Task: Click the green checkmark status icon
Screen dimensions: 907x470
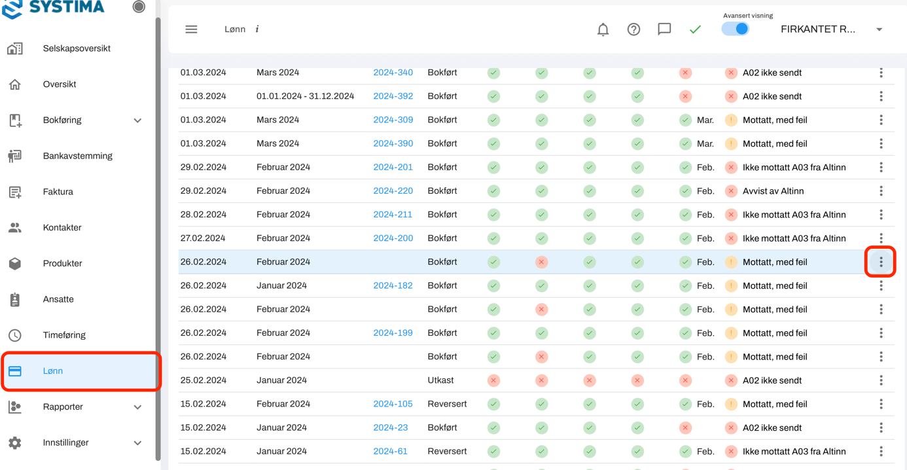Action: (695, 29)
